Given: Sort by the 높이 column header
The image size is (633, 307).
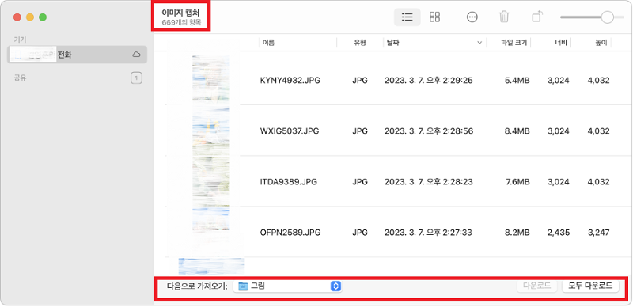Looking at the screenshot, I should (601, 43).
